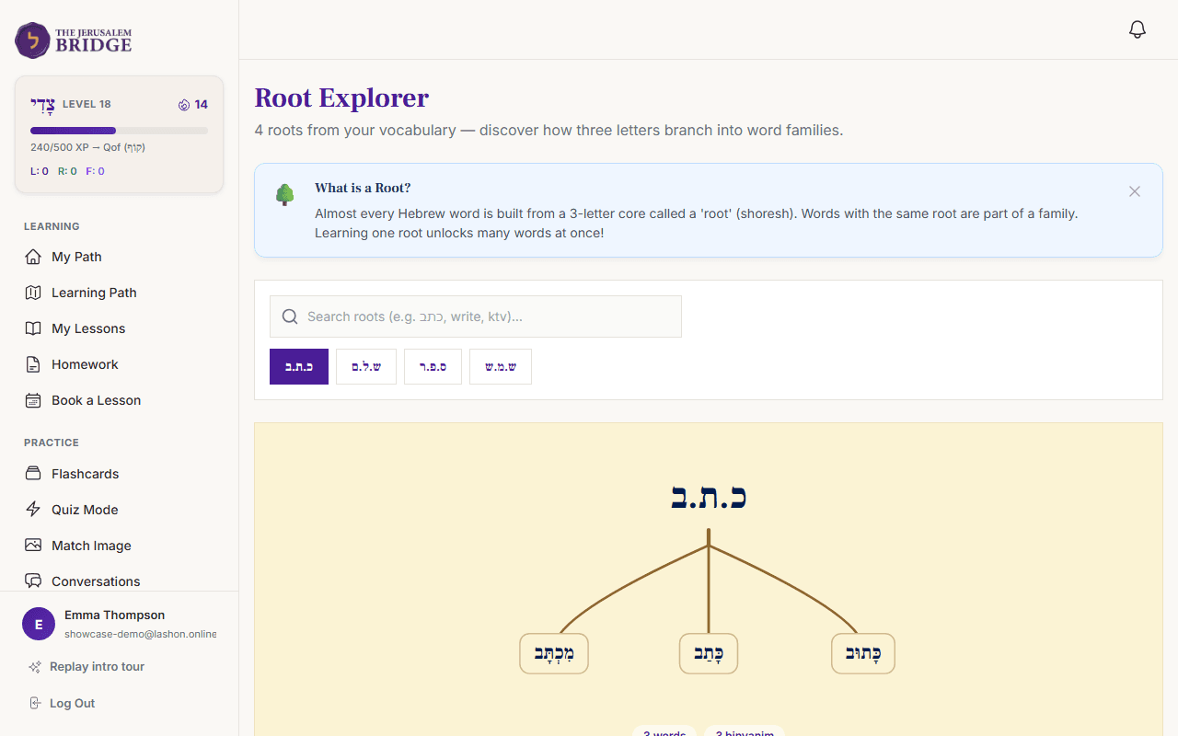Toggle the ש.ל.ם root chip
Screen dimensions: 1178x736
click(365, 366)
